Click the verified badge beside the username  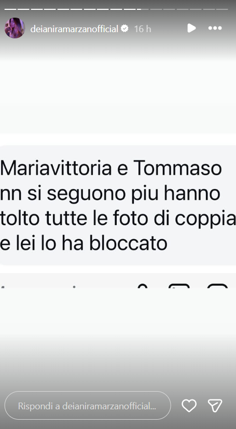pyautogui.click(x=124, y=28)
